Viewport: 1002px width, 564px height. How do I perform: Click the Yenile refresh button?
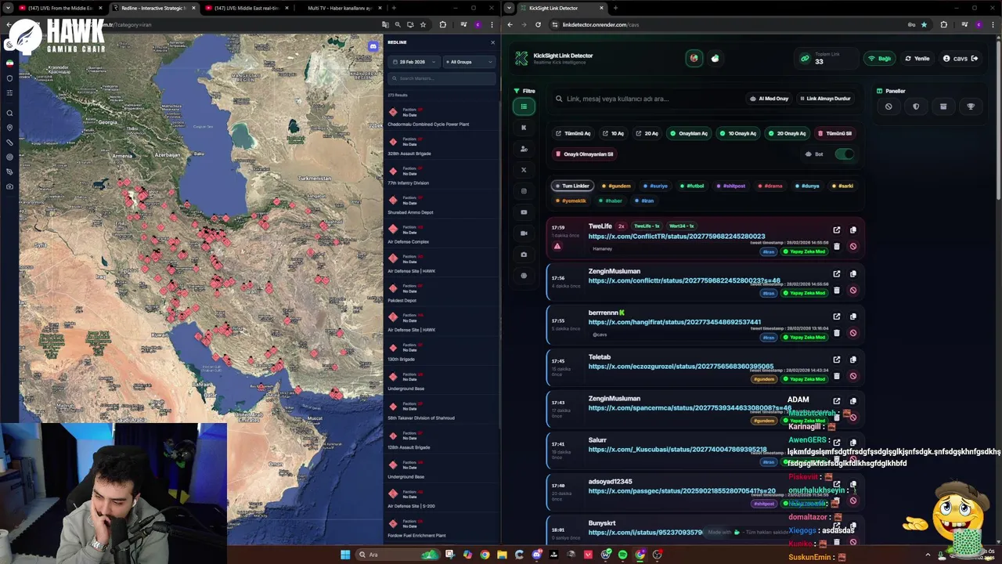pyautogui.click(x=917, y=59)
